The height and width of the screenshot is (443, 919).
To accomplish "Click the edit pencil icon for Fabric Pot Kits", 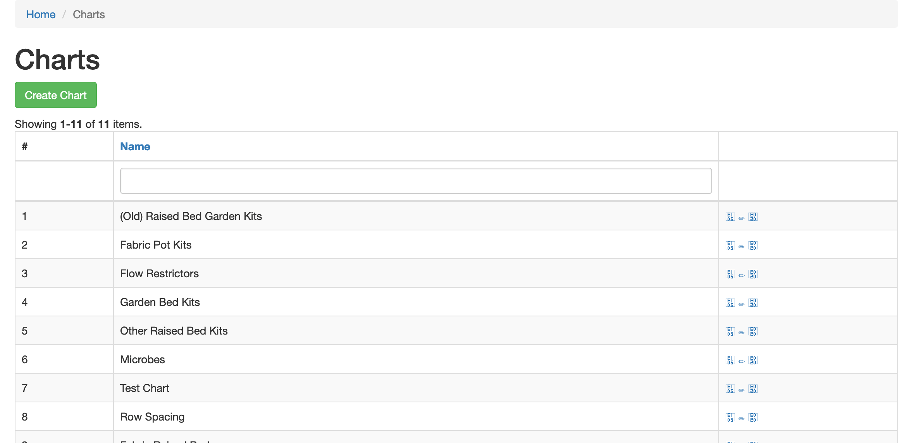I will 741,245.
